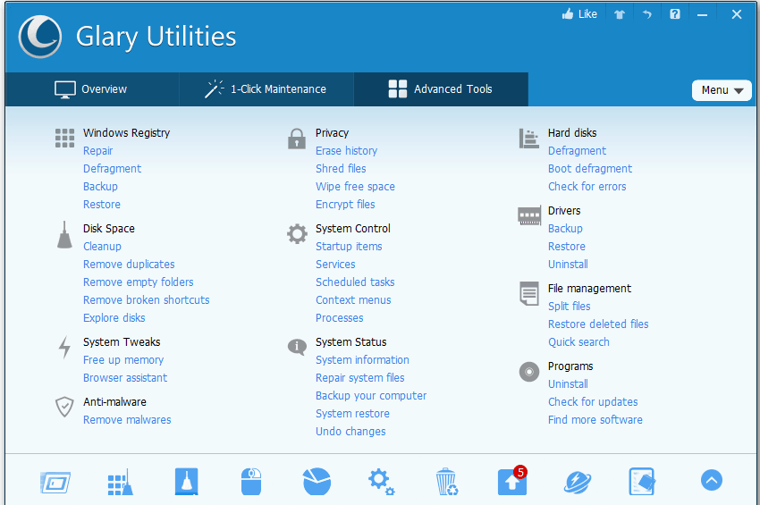Click the Privacy padlock icon
The height and width of the screenshot is (505, 760).
[x=297, y=139]
